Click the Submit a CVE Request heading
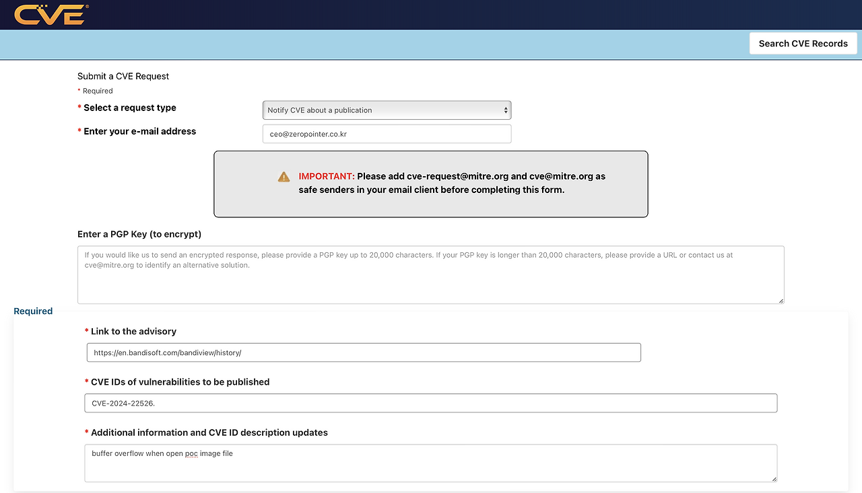The width and height of the screenshot is (862, 493). 123,76
